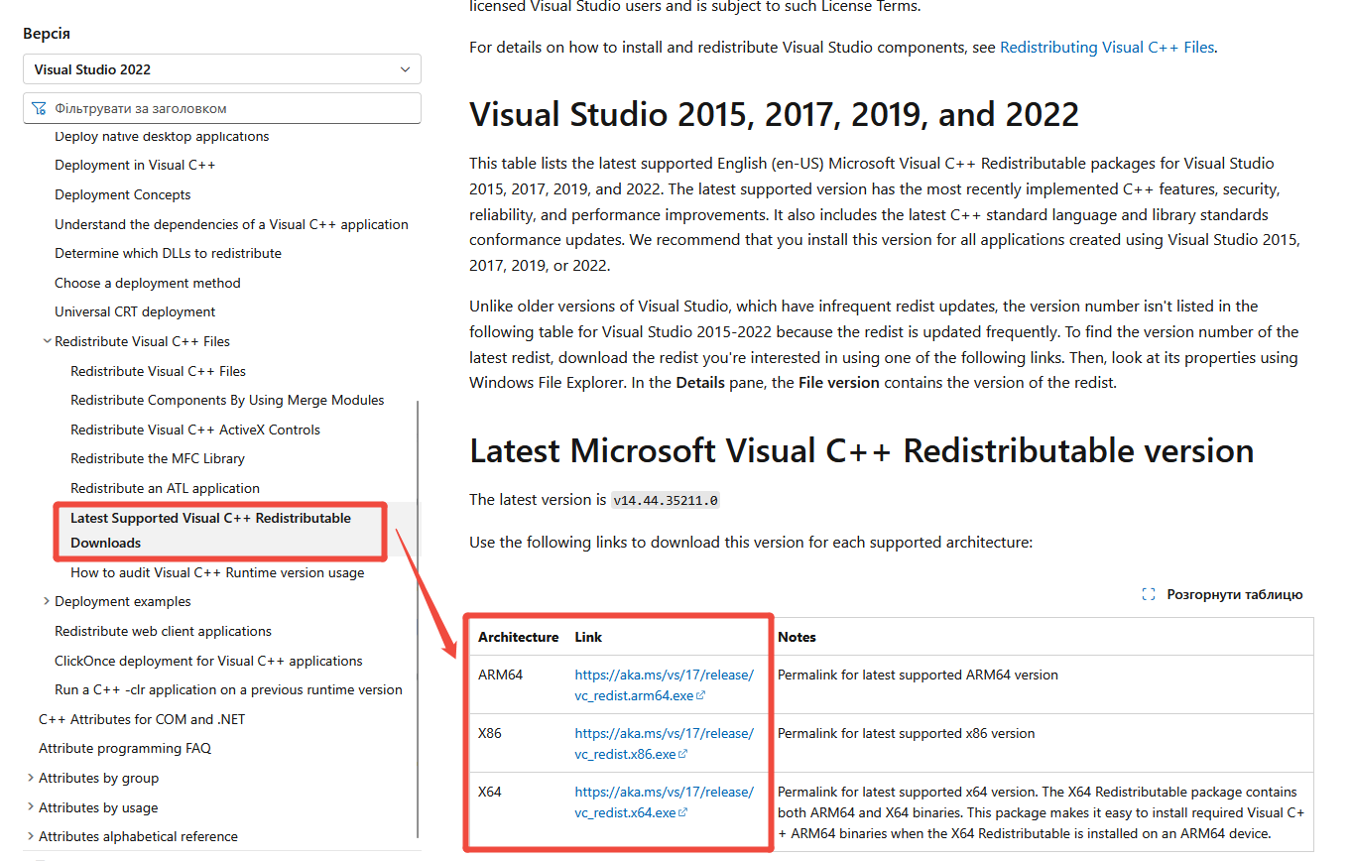Click the 'Visual Studio 2015, 2017, 2019, and 2022' heading

pos(774,115)
